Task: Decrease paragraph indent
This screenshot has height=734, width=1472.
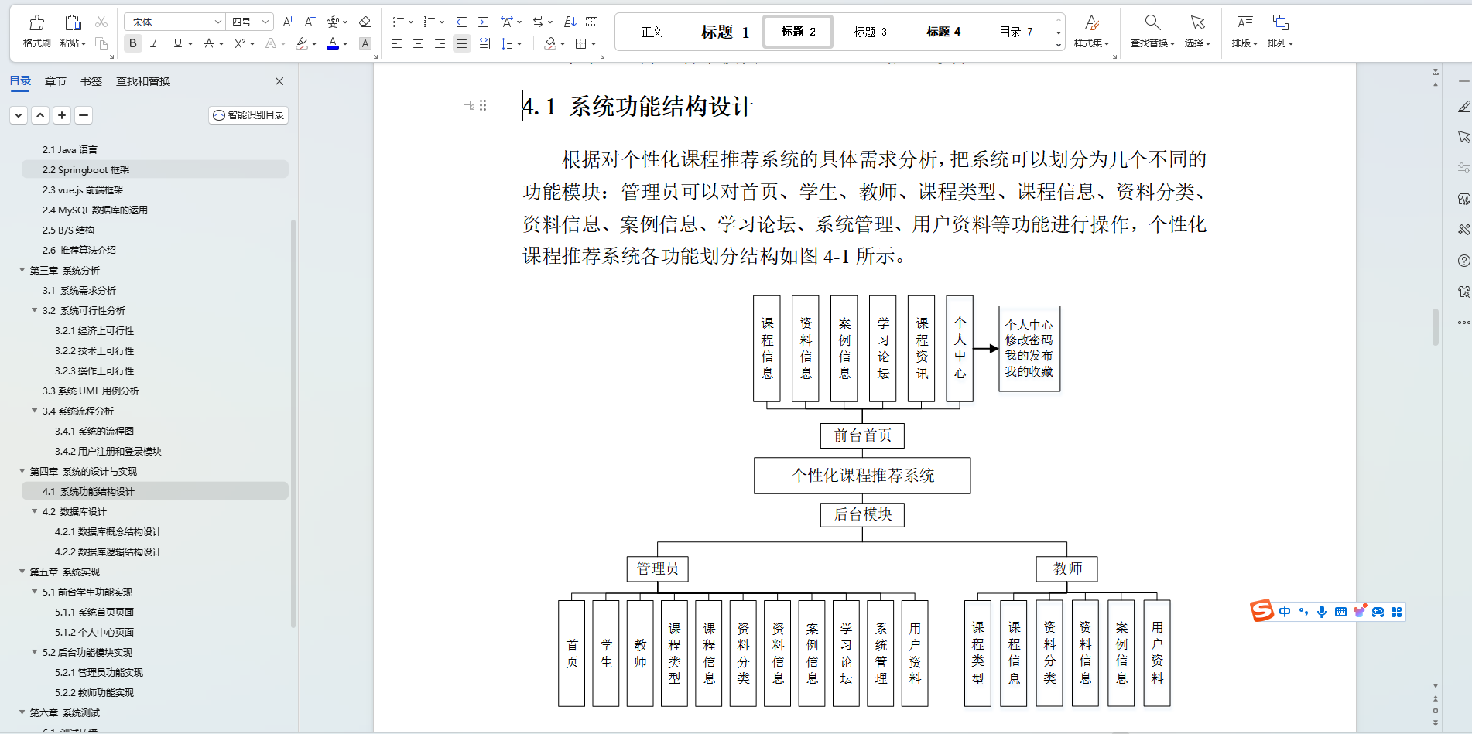Action: (461, 22)
